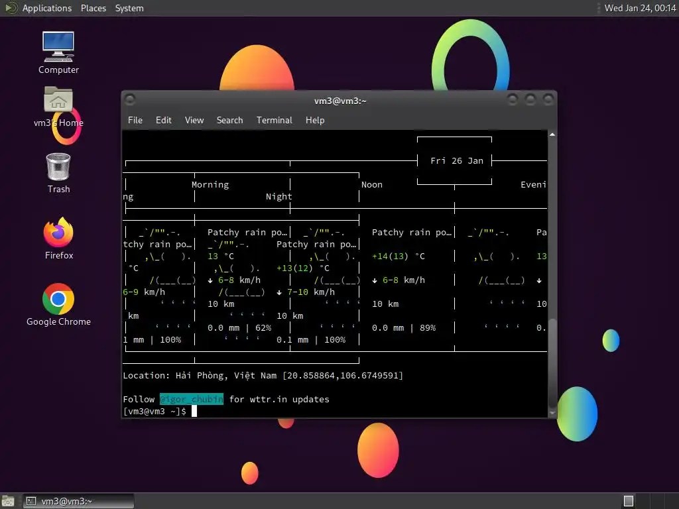
Task: Click 'for wttr.in updates' text
Action: [279, 399]
